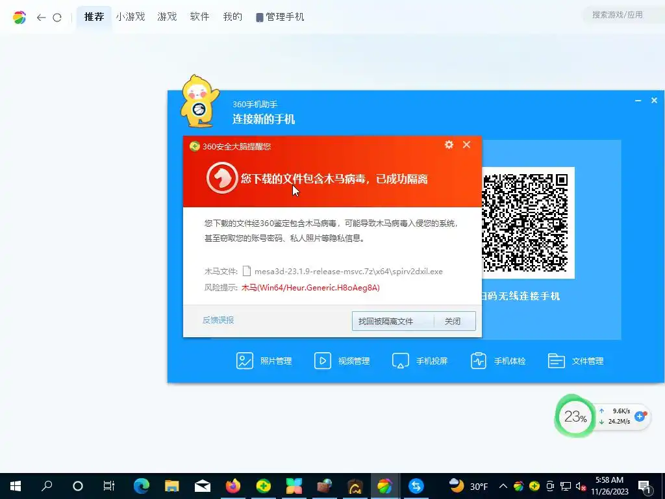Open the Mail app on taskbar
This screenshot has width=665, height=499.
tap(203, 486)
